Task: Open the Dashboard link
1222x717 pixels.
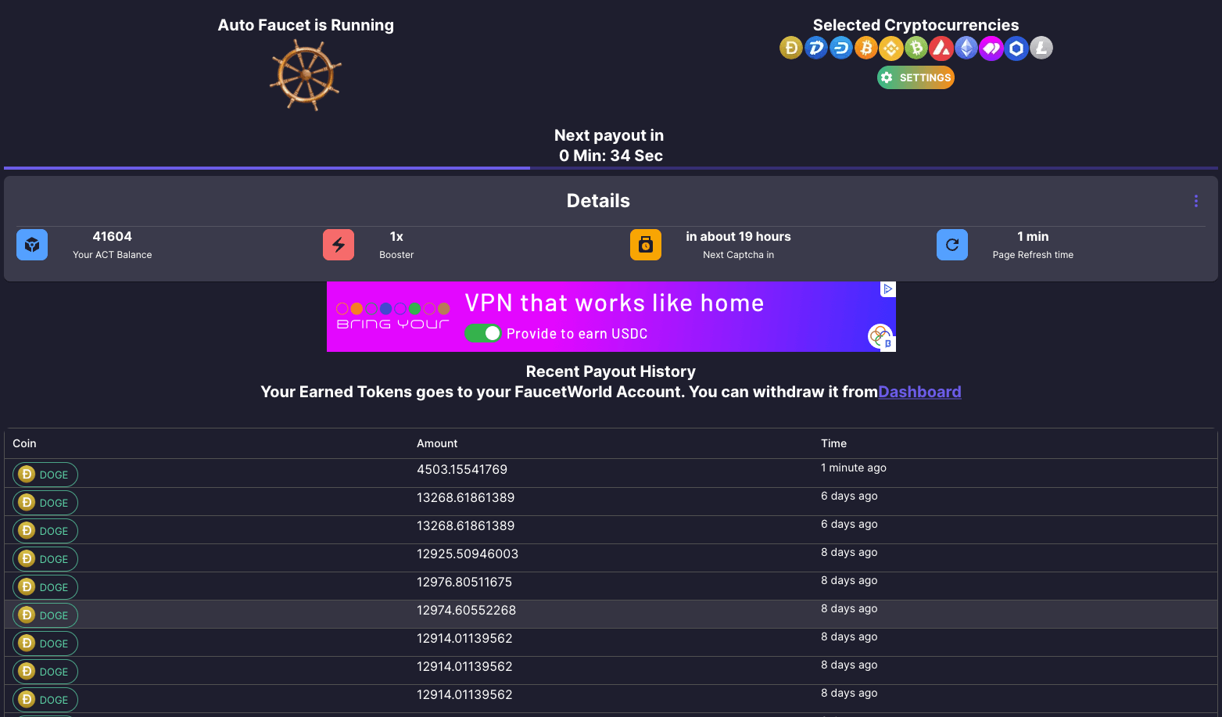Action: coord(919,392)
